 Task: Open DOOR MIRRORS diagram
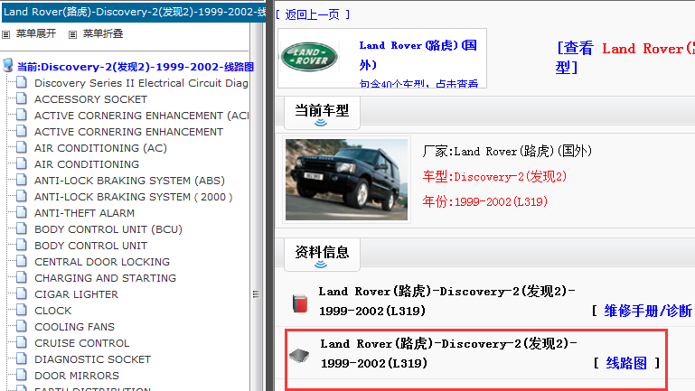click(77, 376)
